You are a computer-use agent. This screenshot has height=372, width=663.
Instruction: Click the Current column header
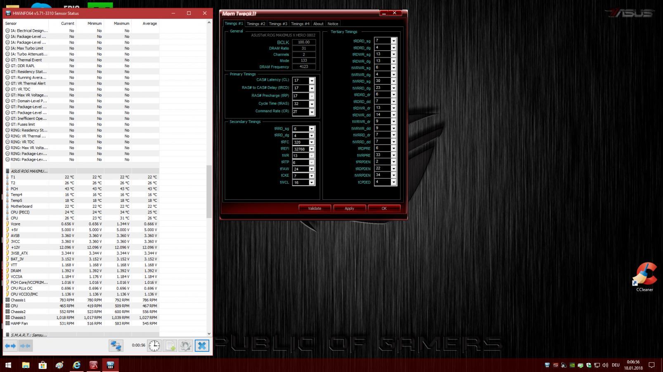point(68,23)
